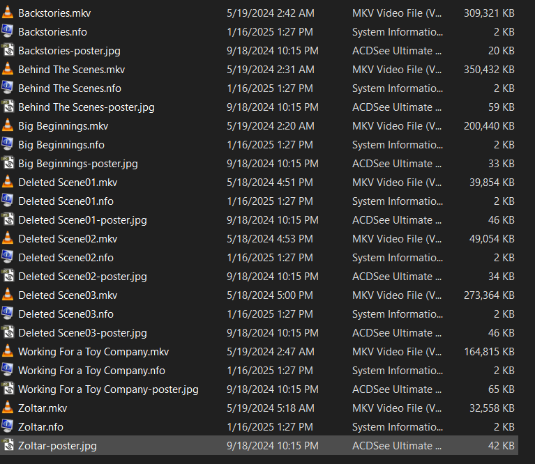Select file name Working For a Toy Company.nfo

pos(92,371)
